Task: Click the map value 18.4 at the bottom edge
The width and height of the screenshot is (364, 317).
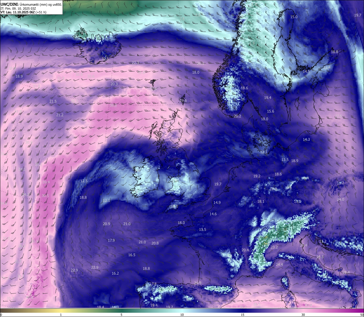Action: click(100, 307)
